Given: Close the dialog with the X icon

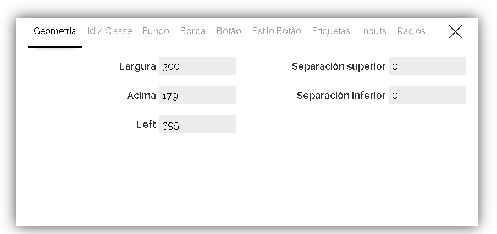Looking at the screenshot, I should coord(455,32).
